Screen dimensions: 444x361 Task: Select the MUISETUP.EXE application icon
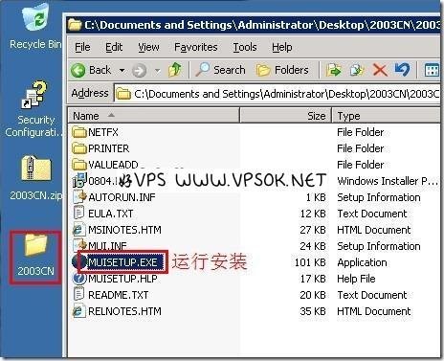point(78,261)
